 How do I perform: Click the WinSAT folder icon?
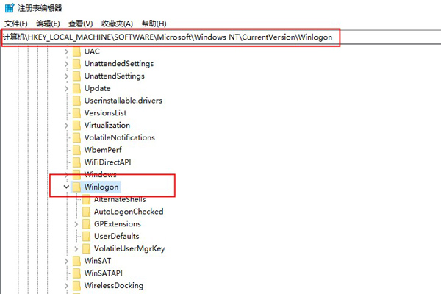pyautogui.click(x=76, y=261)
